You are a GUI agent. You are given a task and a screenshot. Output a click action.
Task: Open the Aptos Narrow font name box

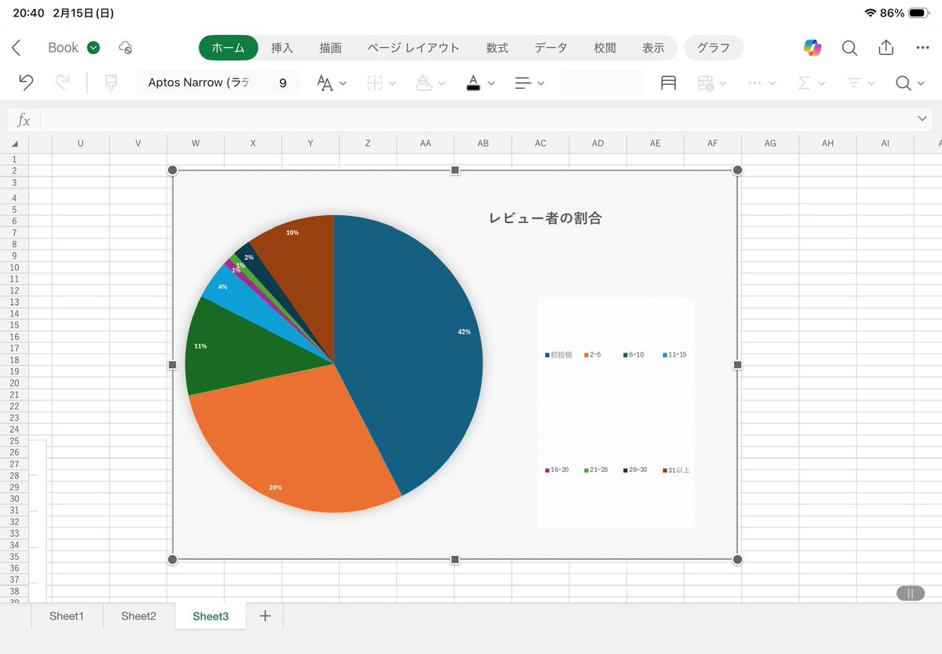pos(199,82)
